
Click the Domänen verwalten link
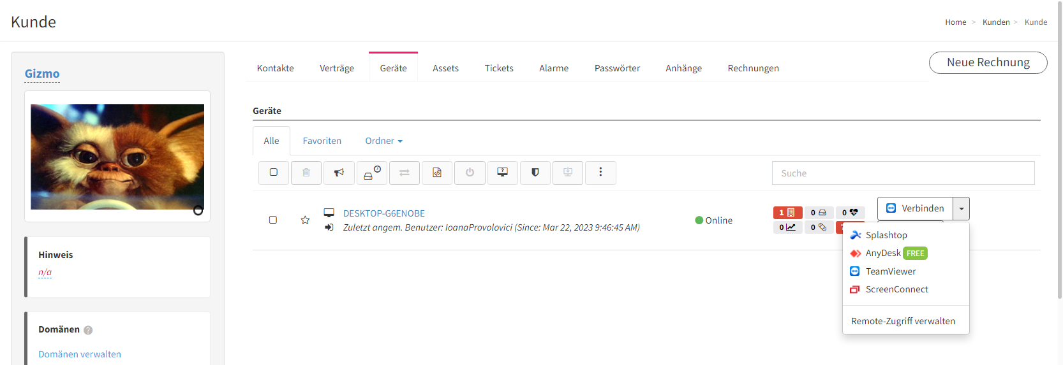80,354
